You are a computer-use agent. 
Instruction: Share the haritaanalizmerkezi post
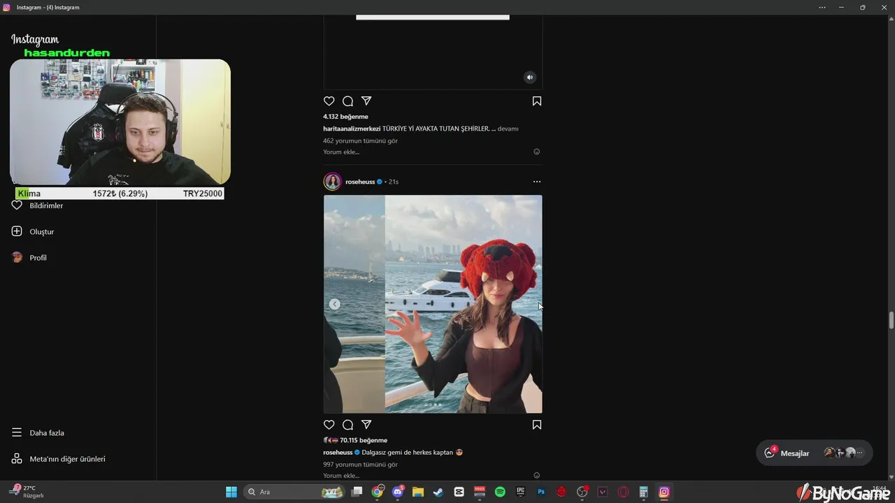pos(366,101)
